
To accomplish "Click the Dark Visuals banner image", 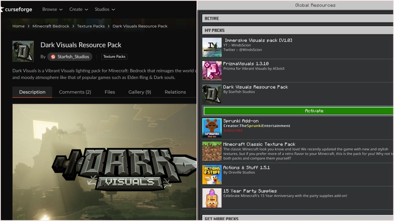I will click(x=104, y=162).
